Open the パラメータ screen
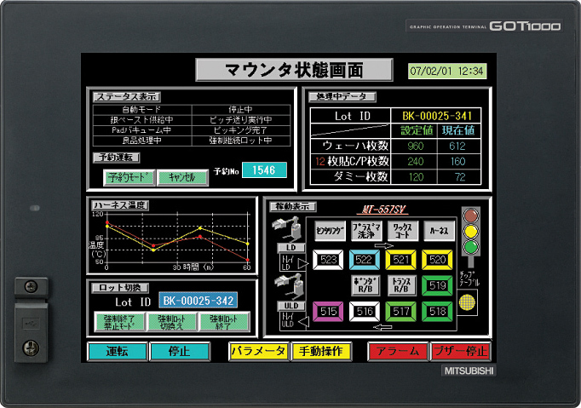Screen dimensions: 581x408 pos(258,351)
